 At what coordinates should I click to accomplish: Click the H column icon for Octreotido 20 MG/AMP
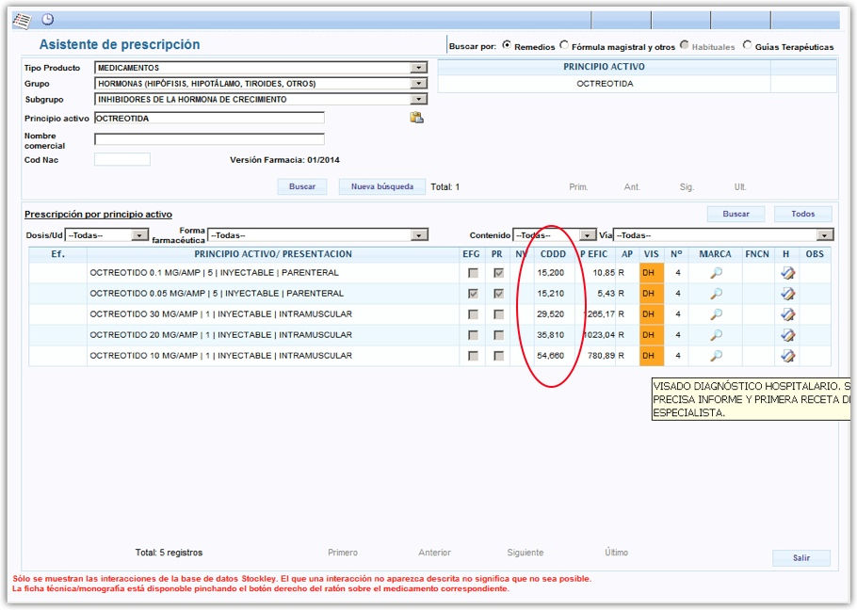pos(787,335)
